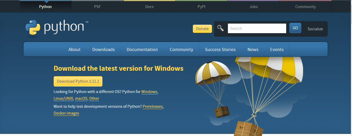Follow the Other OS link

(94, 98)
